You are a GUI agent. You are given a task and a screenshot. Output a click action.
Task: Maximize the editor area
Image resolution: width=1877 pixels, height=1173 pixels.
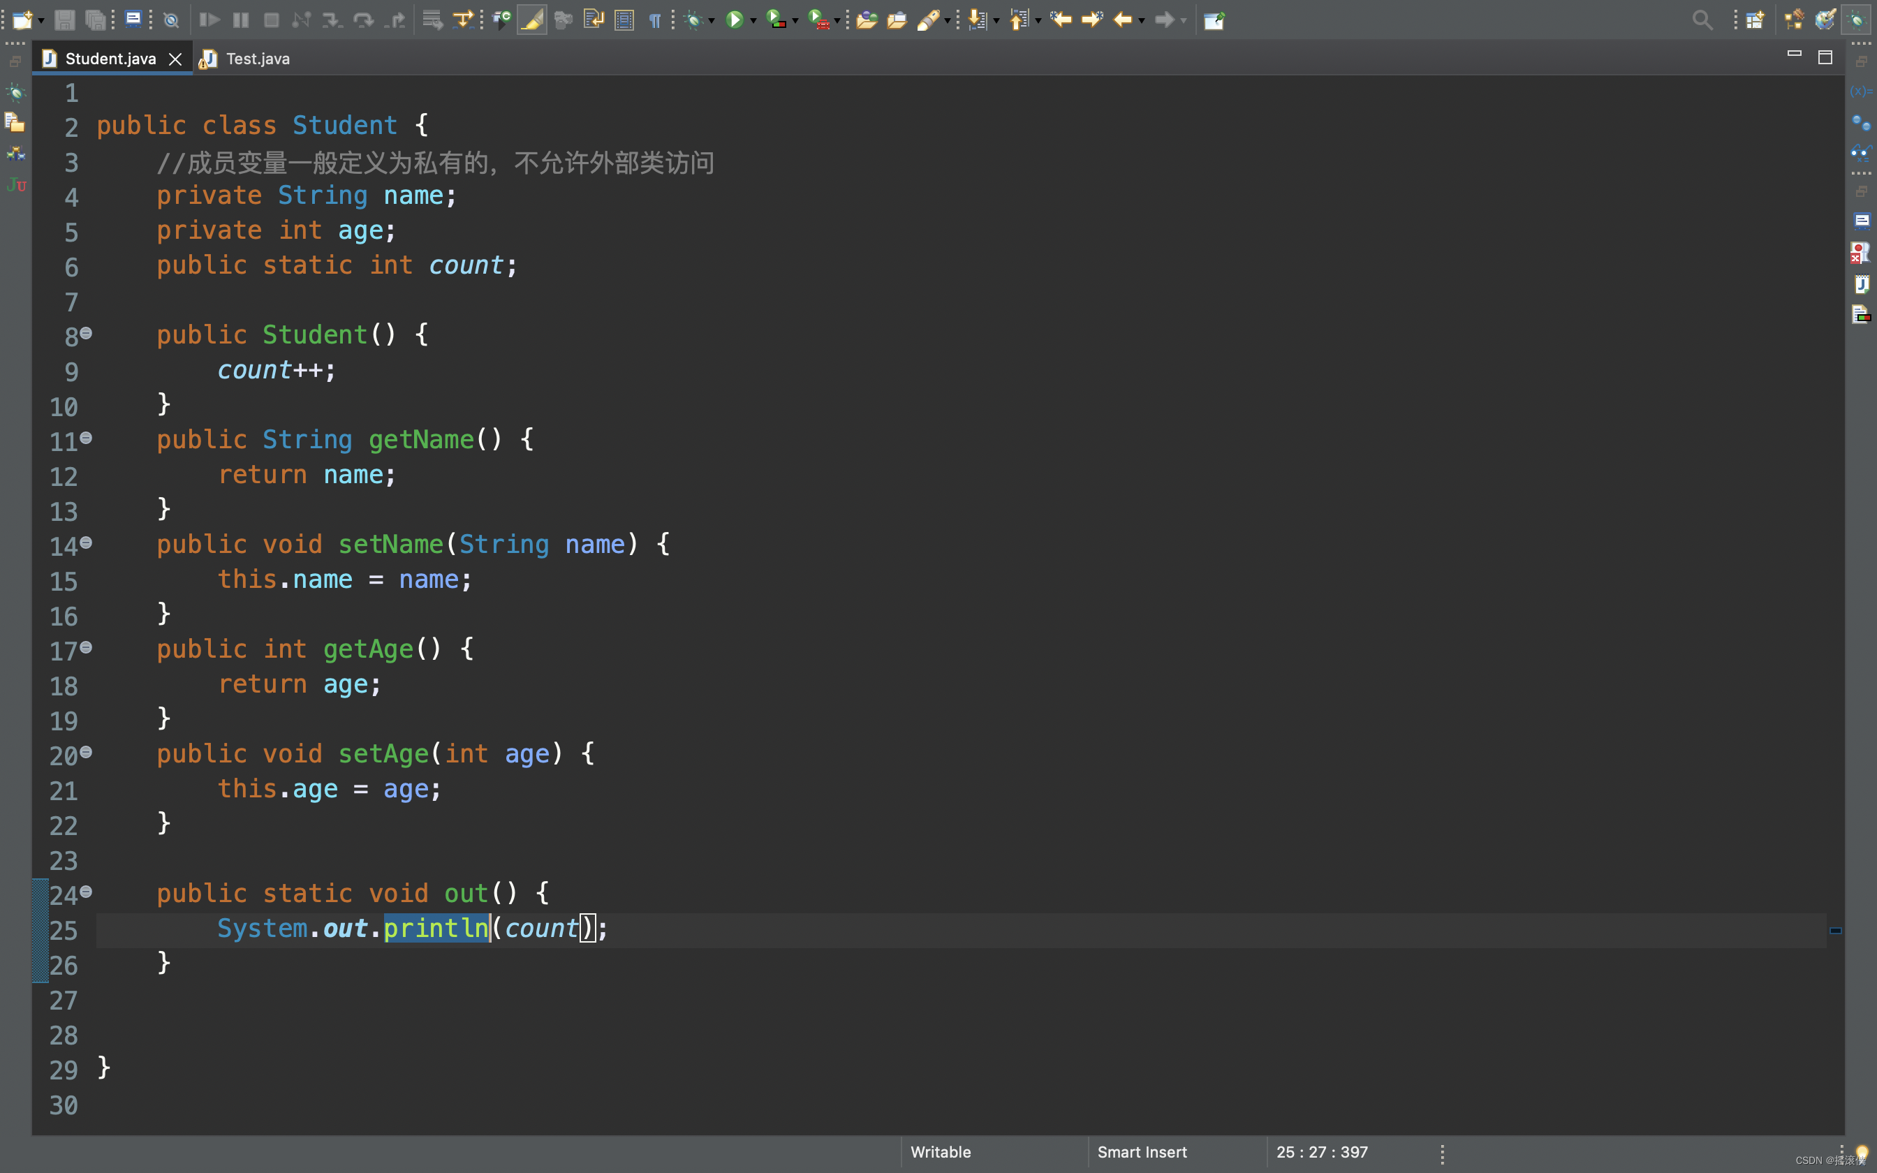[x=1825, y=57]
